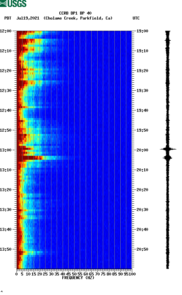This screenshot has width=182, height=295.
Task: Click the '20:00' UTC time label
Action: click(142, 150)
